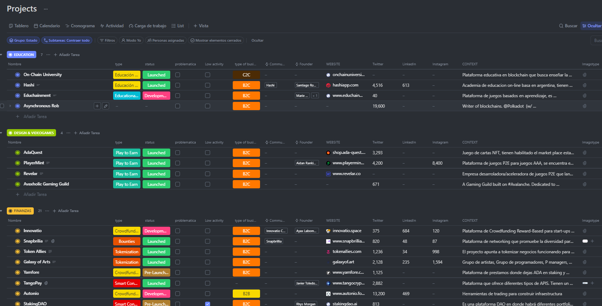Image resolution: width=602 pixels, height=306 pixels.
Task: Toggle Mostrar elementos cerrados
Action: pos(216,41)
